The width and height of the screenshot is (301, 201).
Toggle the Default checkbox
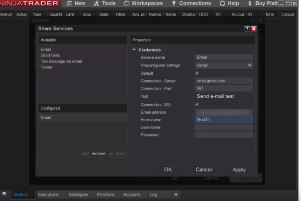tap(197, 73)
